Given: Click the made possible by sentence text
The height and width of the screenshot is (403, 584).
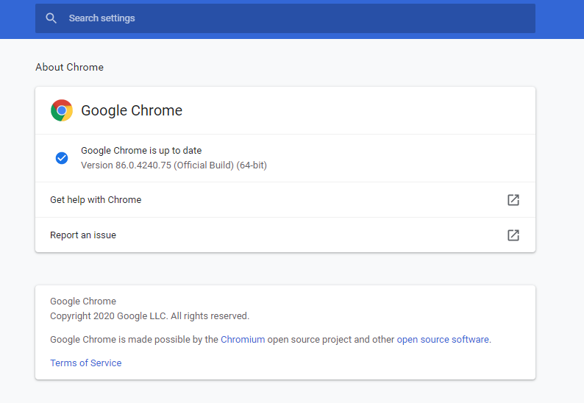Looking at the screenshot, I should coord(271,340).
